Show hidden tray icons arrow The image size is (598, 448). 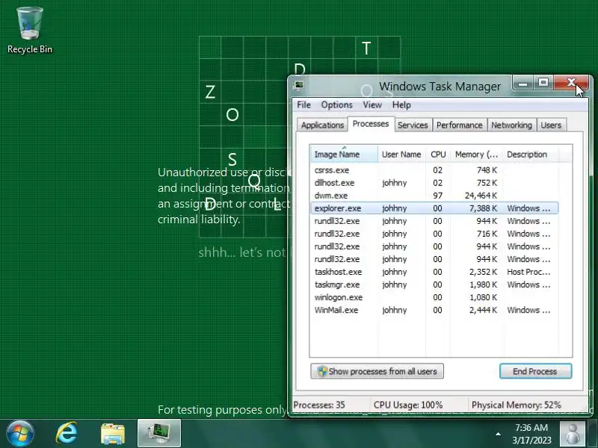(x=498, y=434)
